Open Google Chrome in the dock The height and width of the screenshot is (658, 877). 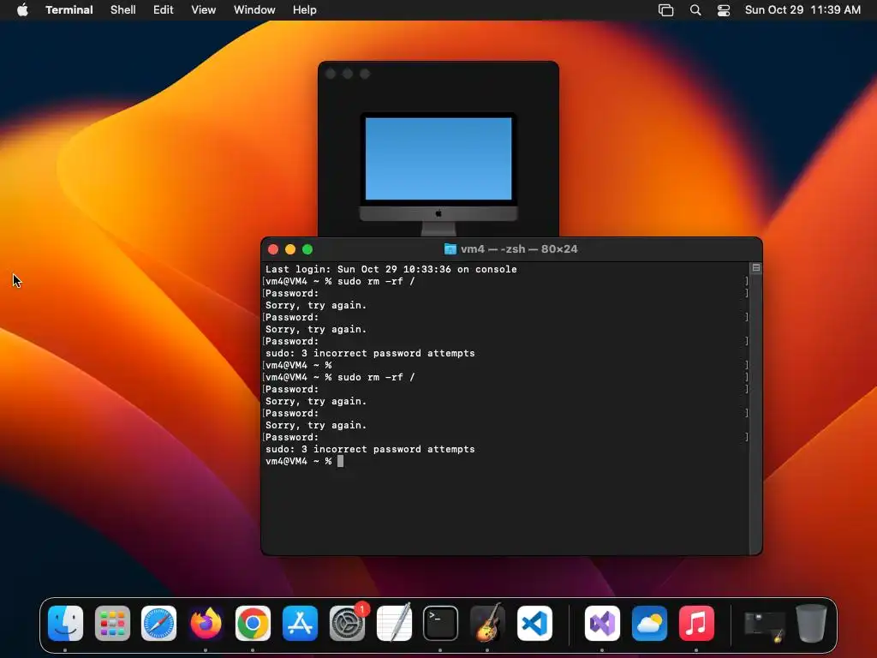point(253,623)
